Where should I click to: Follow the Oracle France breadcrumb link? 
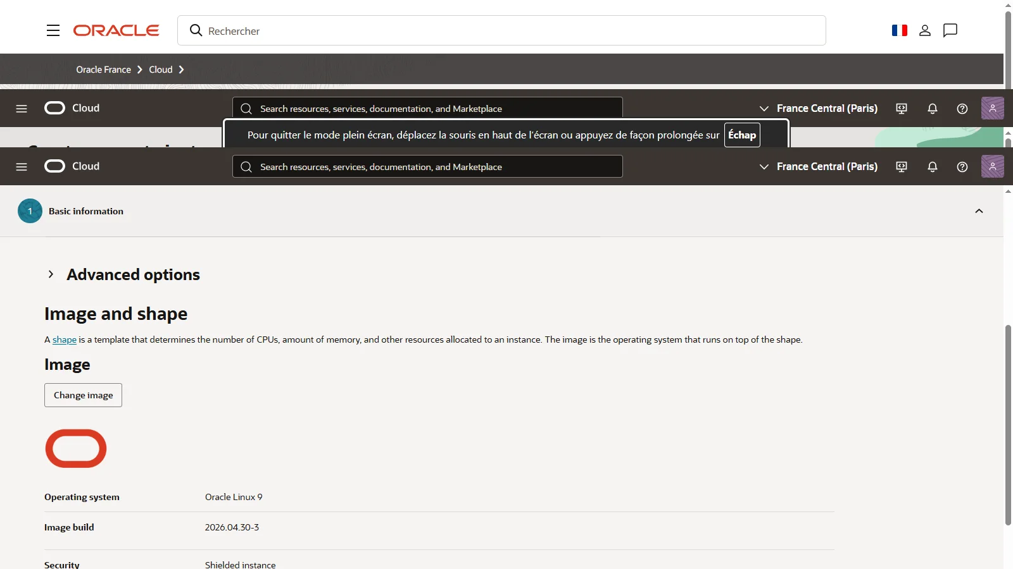pos(103,70)
